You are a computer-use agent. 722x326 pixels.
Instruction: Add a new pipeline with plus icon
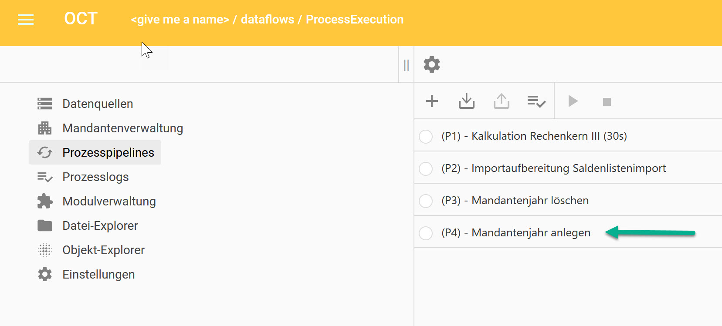[432, 101]
